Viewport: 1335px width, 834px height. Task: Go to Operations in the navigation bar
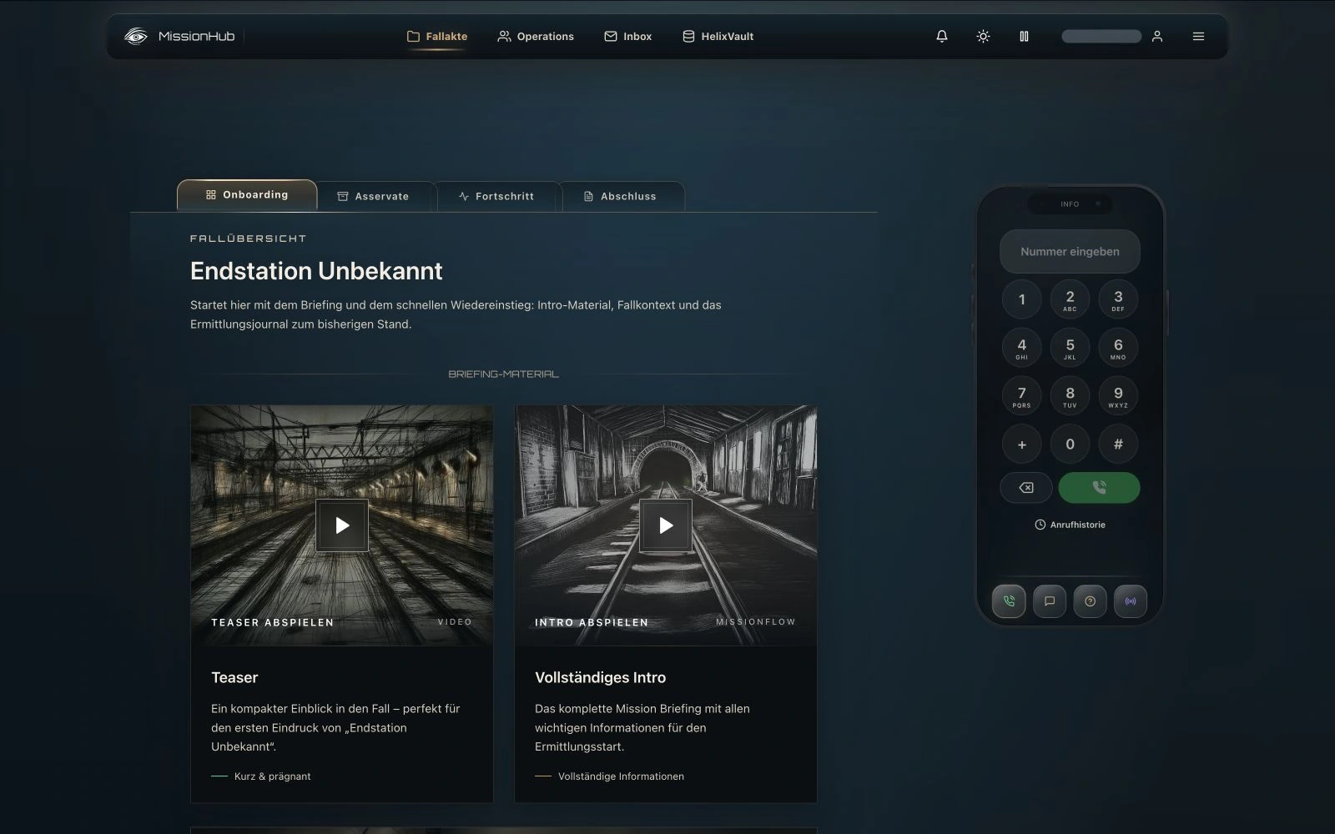click(x=536, y=36)
